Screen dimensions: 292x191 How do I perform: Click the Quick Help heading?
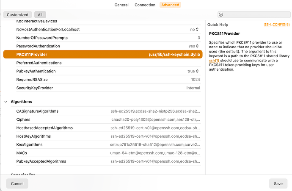(218, 25)
